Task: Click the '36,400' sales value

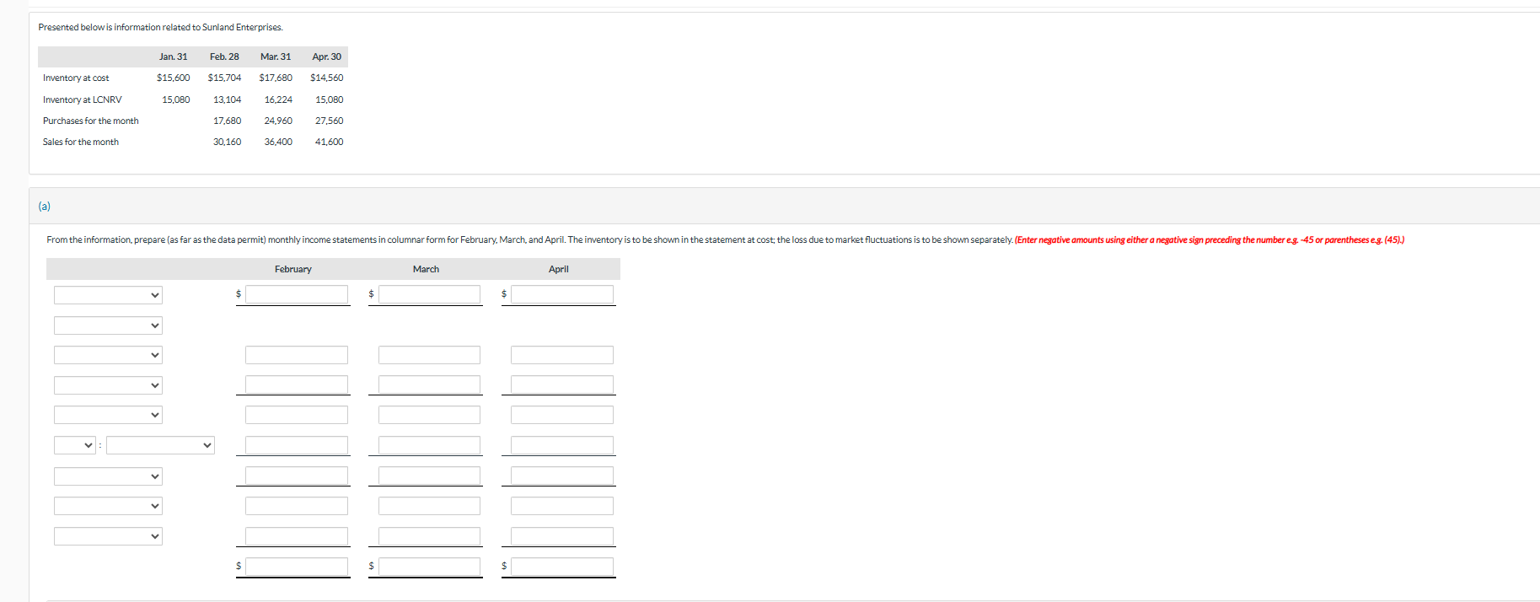Action: (279, 142)
